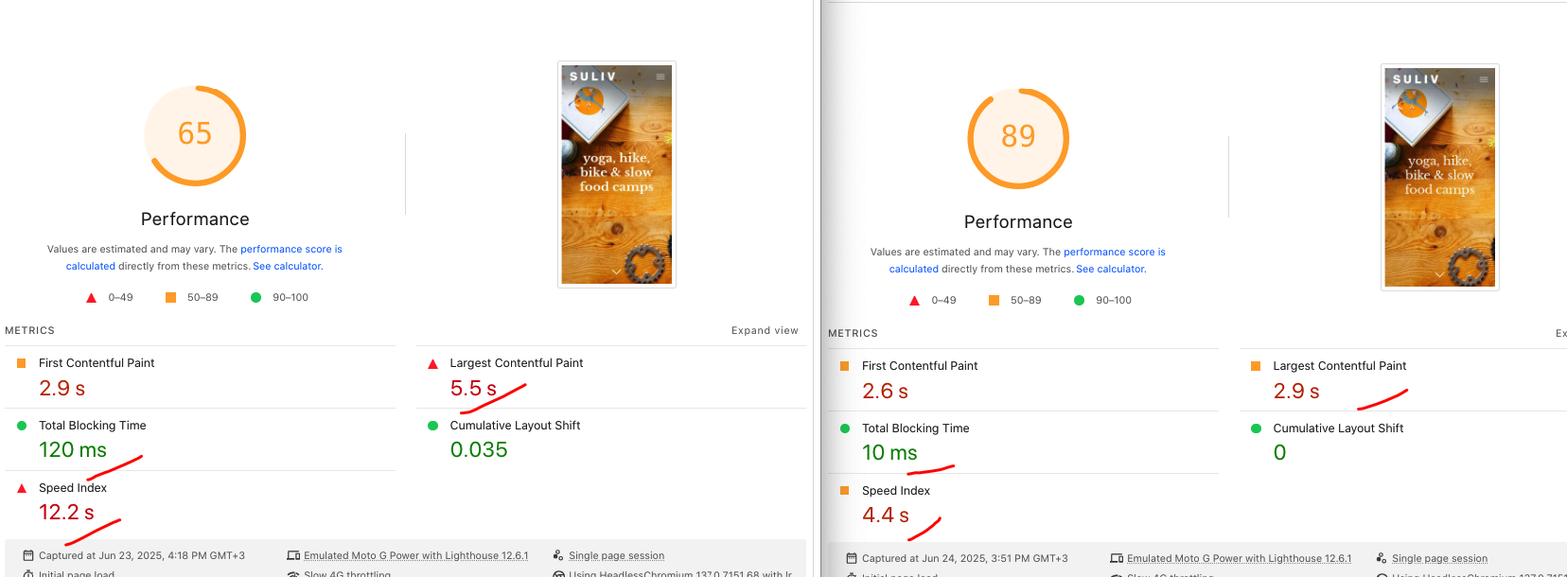The width and height of the screenshot is (1567, 577).
Task: Click calendar icon beside Jun 24 capture time
Action: pos(852,558)
